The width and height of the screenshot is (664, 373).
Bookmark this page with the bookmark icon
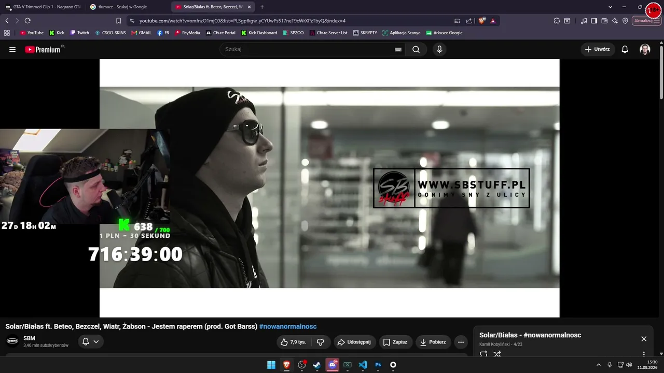tap(118, 21)
